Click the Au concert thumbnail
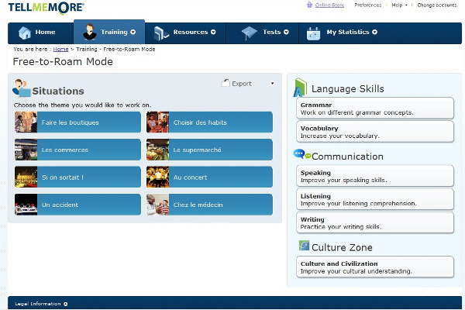This screenshot has width=465, height=310. 158,177
